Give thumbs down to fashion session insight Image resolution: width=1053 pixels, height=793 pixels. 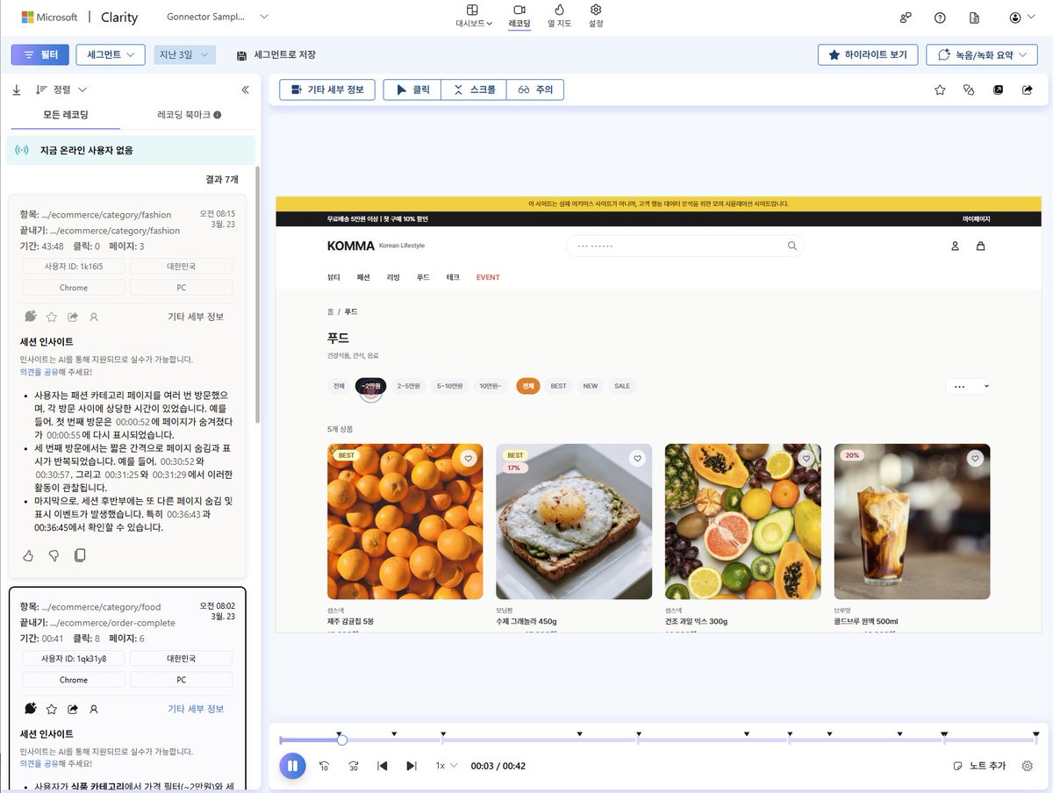(x=54, y=555)
